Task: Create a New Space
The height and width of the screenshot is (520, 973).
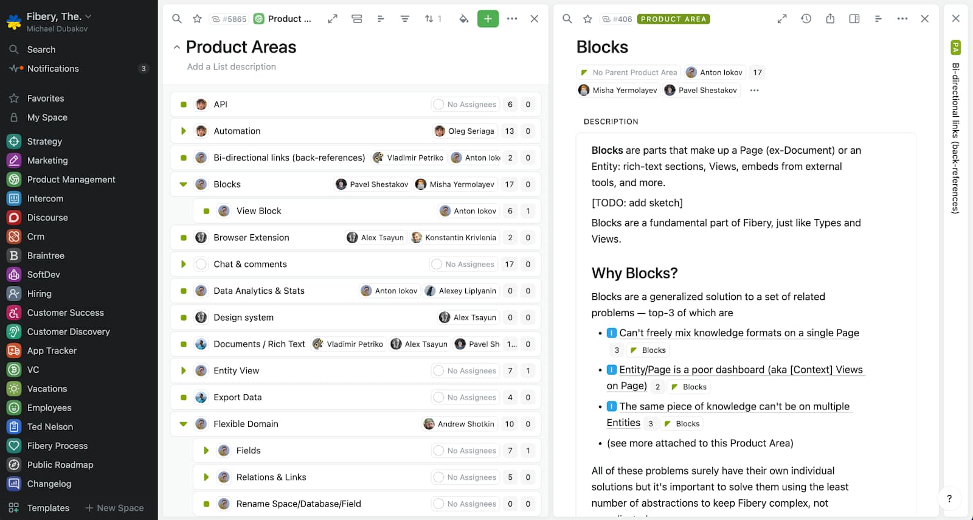Action: [x=114, y=508]
